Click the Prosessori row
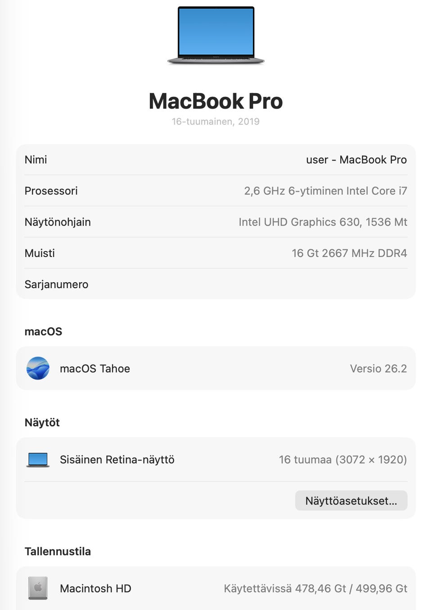Image resolution: width=432 pixels, height=610 pixels. (216, 191)
